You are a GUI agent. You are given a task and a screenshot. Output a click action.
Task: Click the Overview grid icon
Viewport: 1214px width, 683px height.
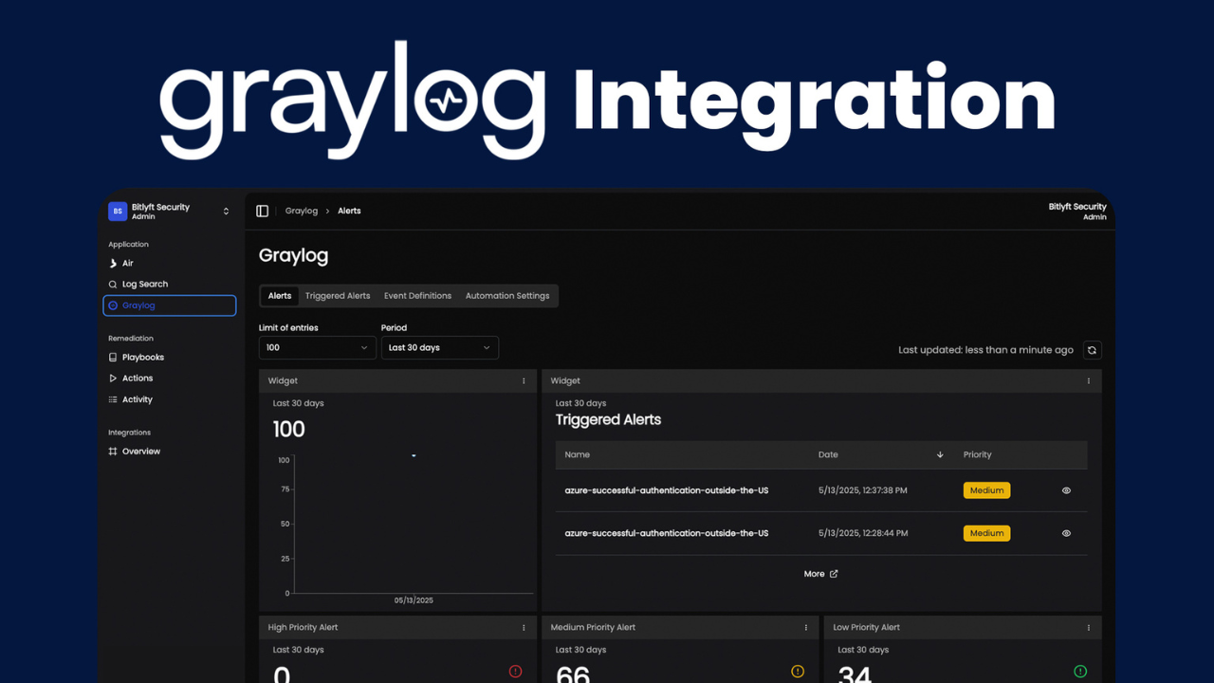(113, 451)
